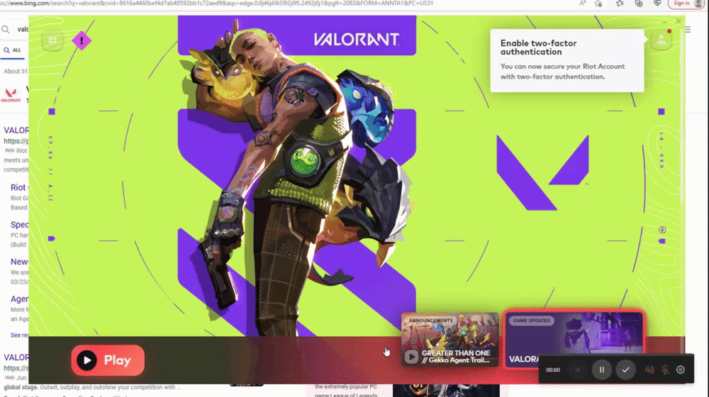Toggle the muted microphone icon
The height and width of the screenshot is (397, 709).
[x=665, y=369]
